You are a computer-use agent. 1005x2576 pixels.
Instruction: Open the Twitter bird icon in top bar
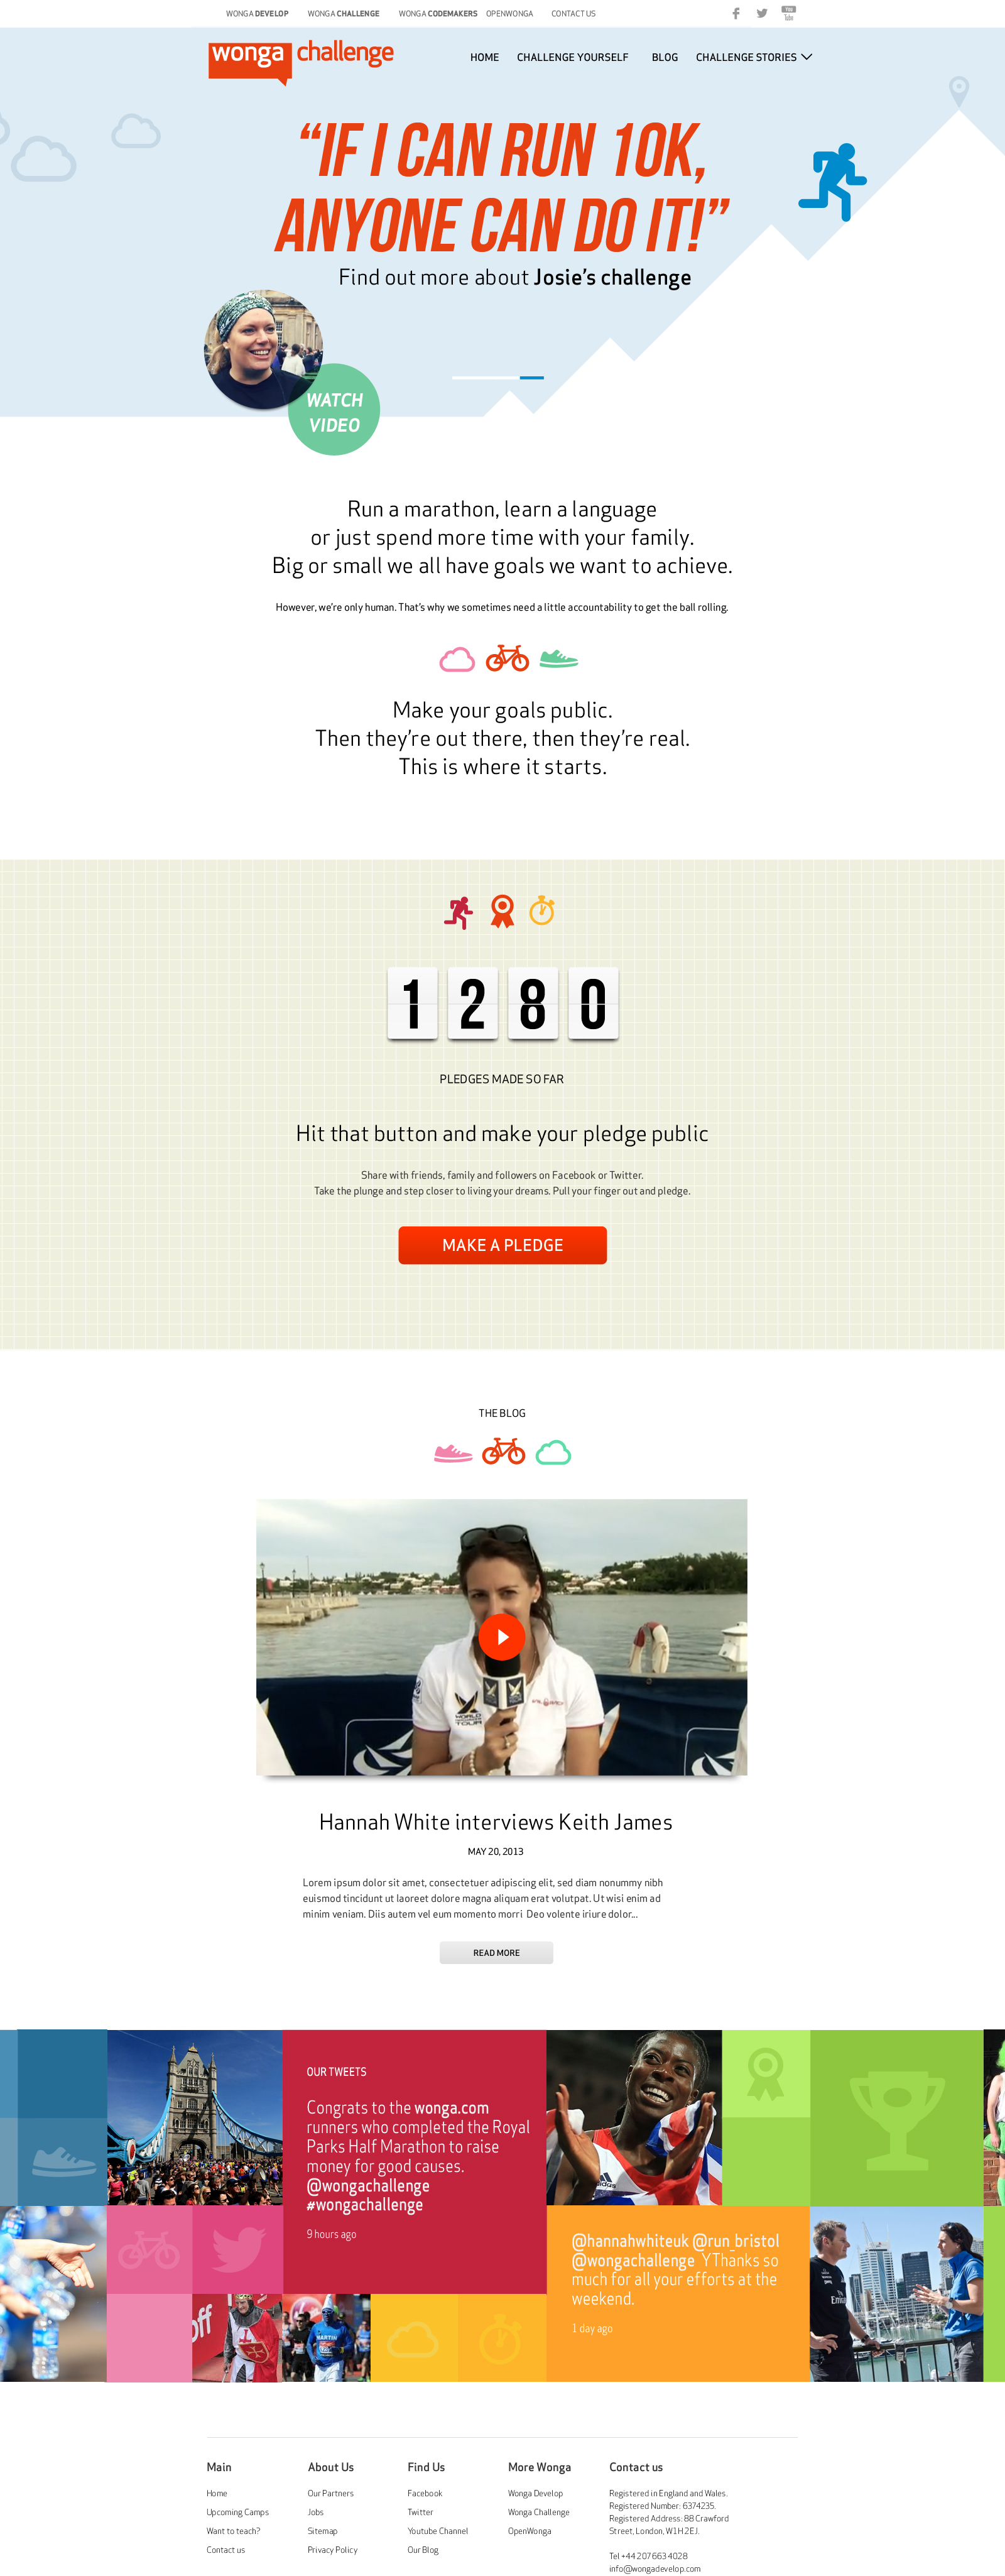pyautogui.click(x=762, y=14)
